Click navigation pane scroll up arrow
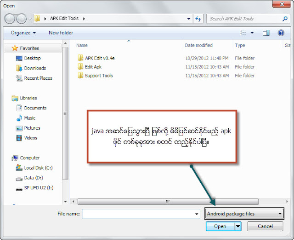Screen dimensions: 294x240 point(65,44)
